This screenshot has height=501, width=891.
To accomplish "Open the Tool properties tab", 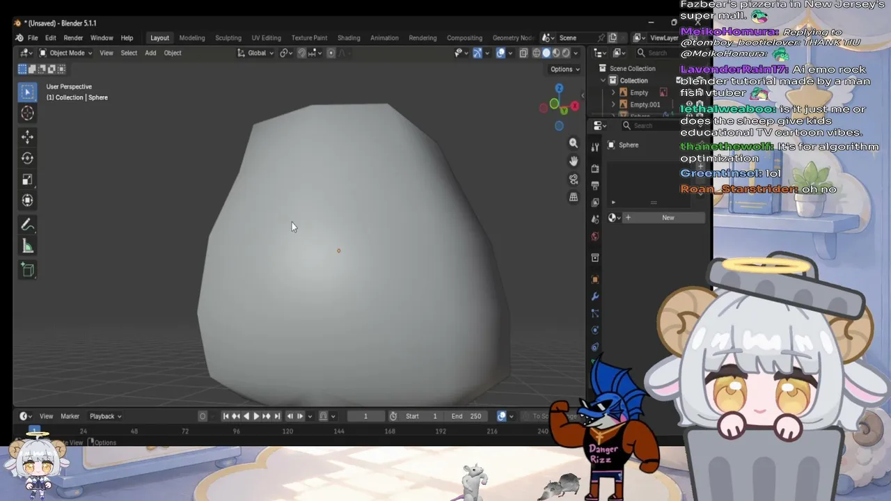I will pyautogui.click(x=595, y=148).
